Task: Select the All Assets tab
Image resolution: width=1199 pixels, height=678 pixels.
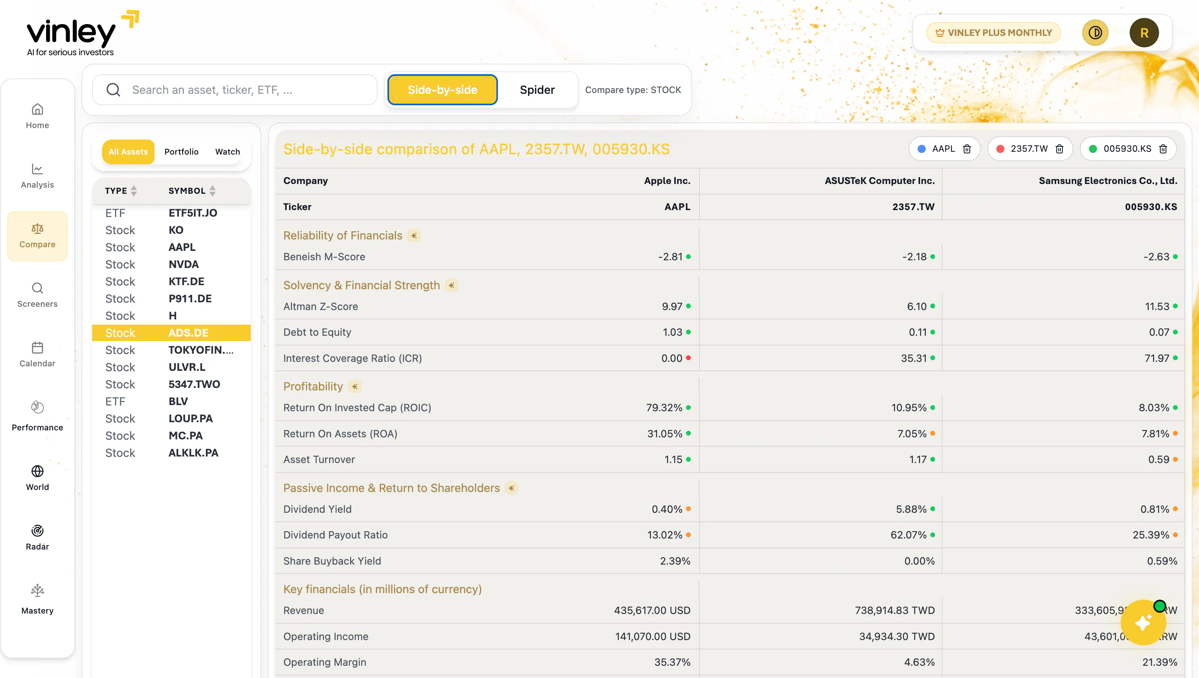Action: pos(128,152)
